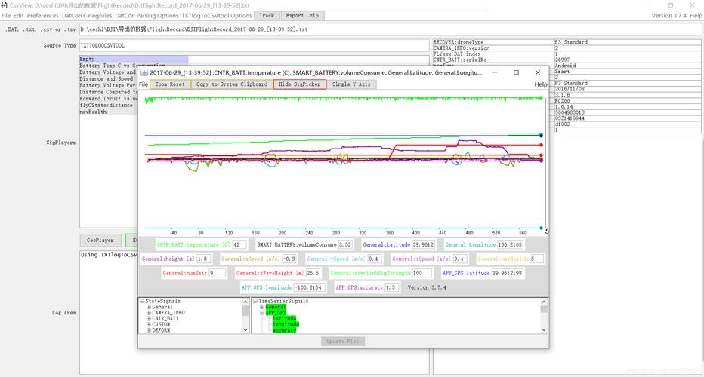Expand the CNTR_BATT tree node
Viewport: 704px width, 377px height.
tap(148, 319)
